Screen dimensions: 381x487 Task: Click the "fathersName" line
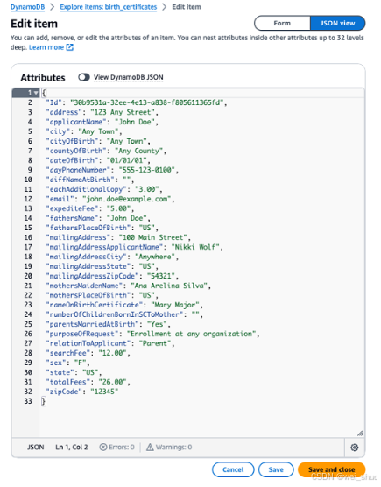[98, 218]
